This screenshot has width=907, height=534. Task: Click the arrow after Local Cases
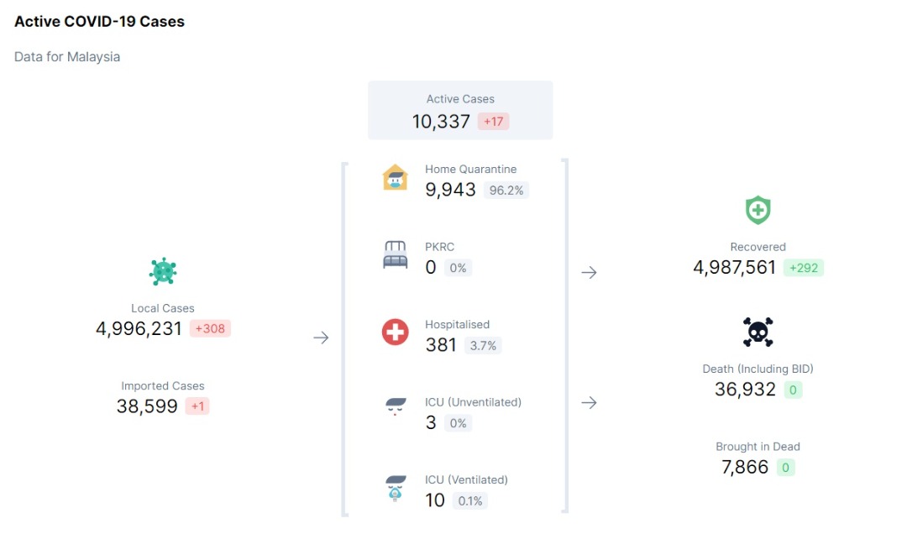tap(321, 338)
